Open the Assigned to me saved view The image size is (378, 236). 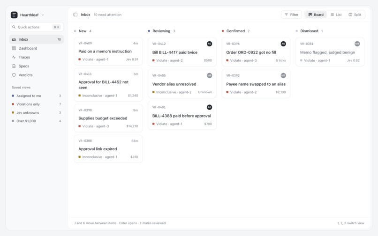pos(37,96)
